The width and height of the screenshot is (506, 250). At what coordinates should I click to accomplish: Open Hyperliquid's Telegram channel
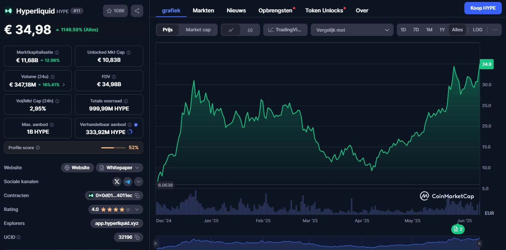coord(127,182)
